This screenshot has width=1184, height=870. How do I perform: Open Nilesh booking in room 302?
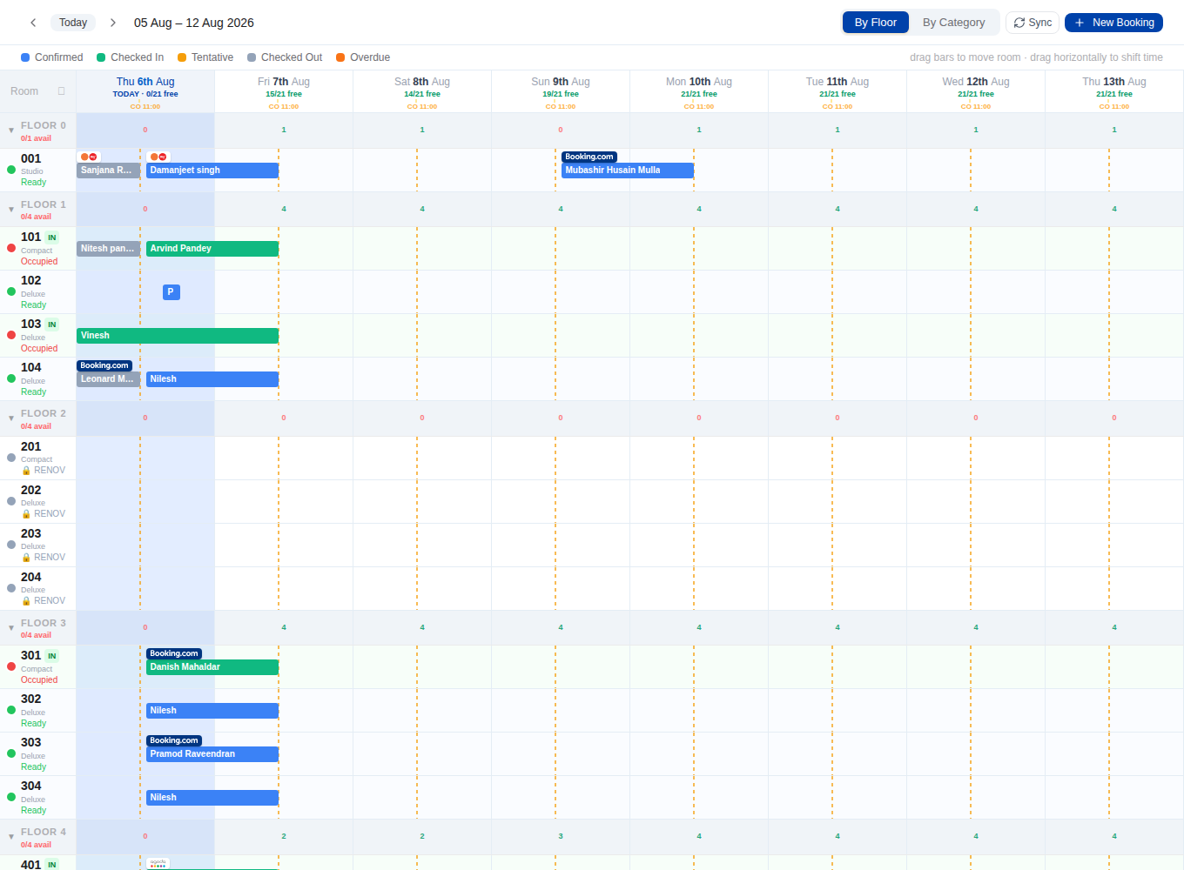tap(212, 711)
